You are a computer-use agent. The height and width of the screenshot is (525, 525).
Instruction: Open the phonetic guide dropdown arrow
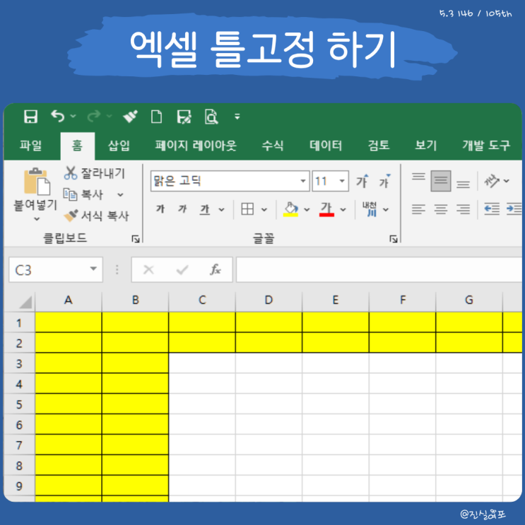coord(386,210)
